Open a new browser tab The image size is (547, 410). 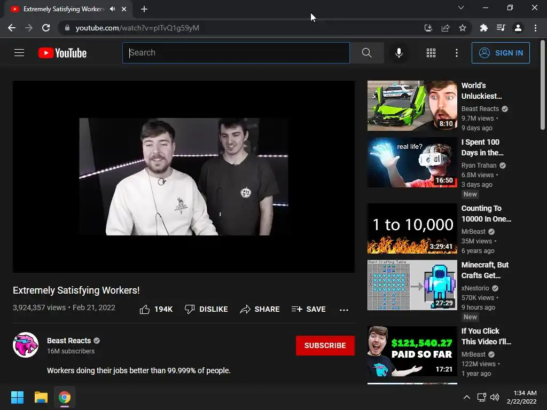pos(144,9)
